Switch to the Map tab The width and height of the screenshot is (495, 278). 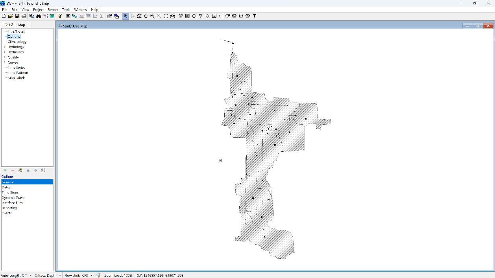pos(22,24)
